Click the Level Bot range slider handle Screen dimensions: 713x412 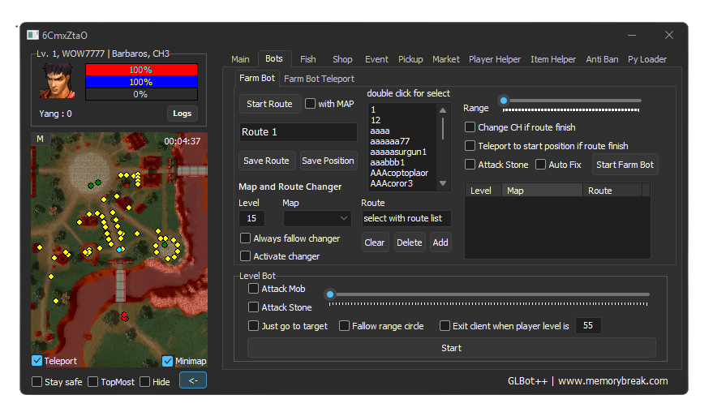[x=330, y=294]
